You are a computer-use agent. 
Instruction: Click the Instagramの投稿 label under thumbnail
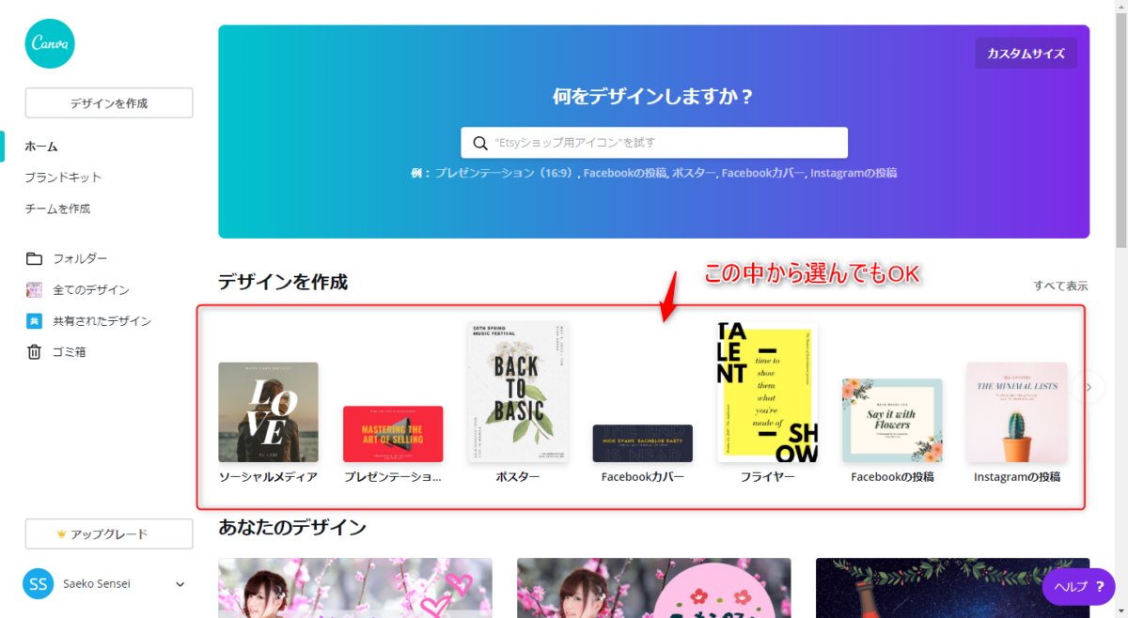[x=1017, y=477]
